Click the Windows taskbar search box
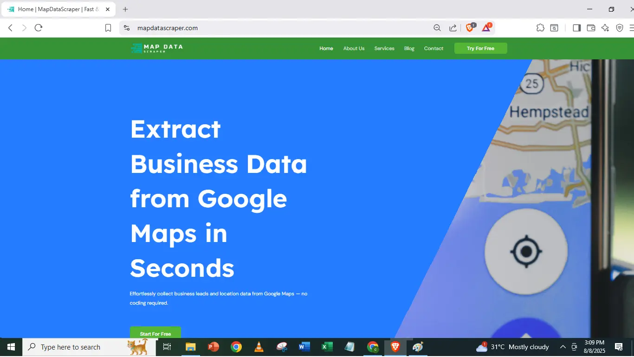This screenshot has width=634, height=357. 89,347
